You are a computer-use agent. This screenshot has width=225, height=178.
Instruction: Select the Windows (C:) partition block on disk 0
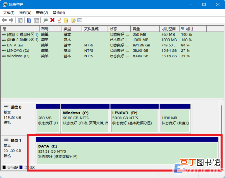pos(85,119)
